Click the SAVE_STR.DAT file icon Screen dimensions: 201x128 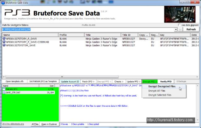4,92
